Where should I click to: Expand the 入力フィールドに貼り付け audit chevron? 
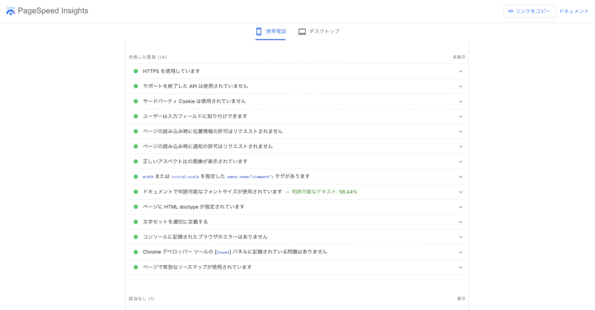point(460,116)
